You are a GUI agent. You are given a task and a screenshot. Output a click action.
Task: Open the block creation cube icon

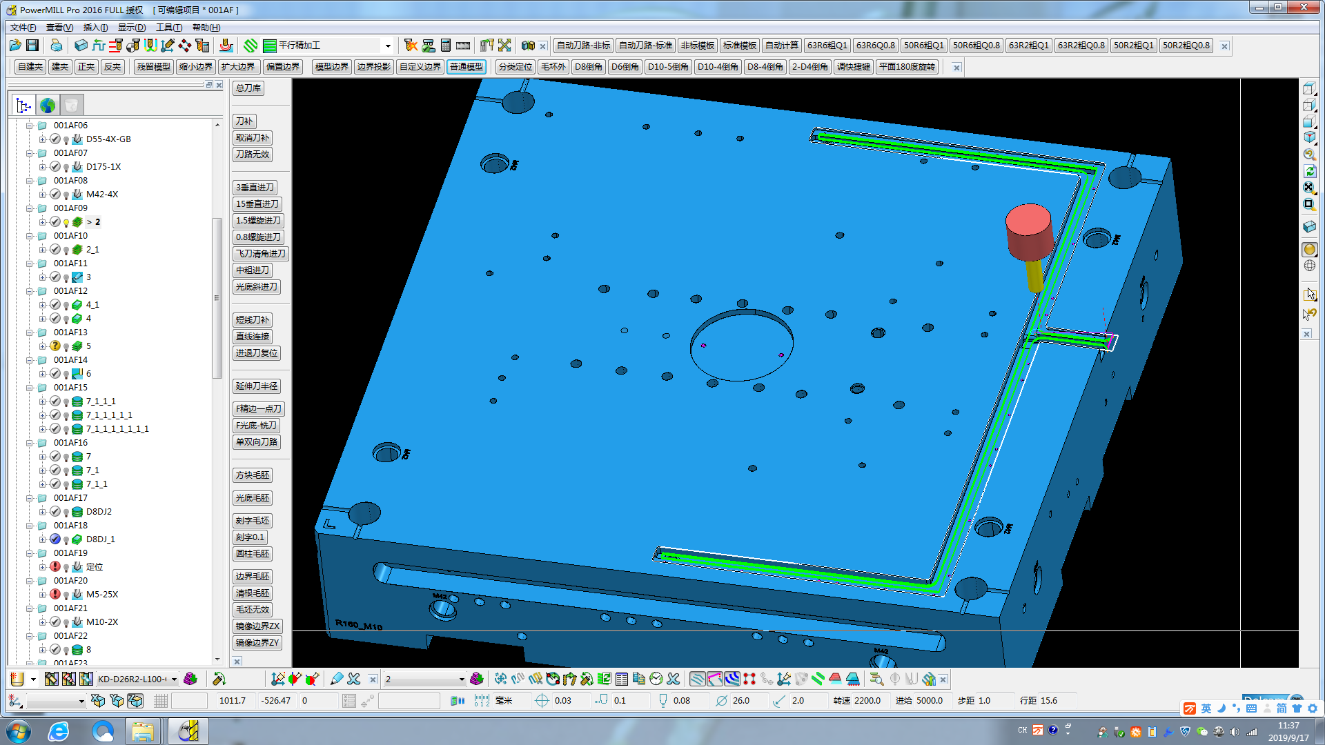pyautogui.click(x=81, y=46)
